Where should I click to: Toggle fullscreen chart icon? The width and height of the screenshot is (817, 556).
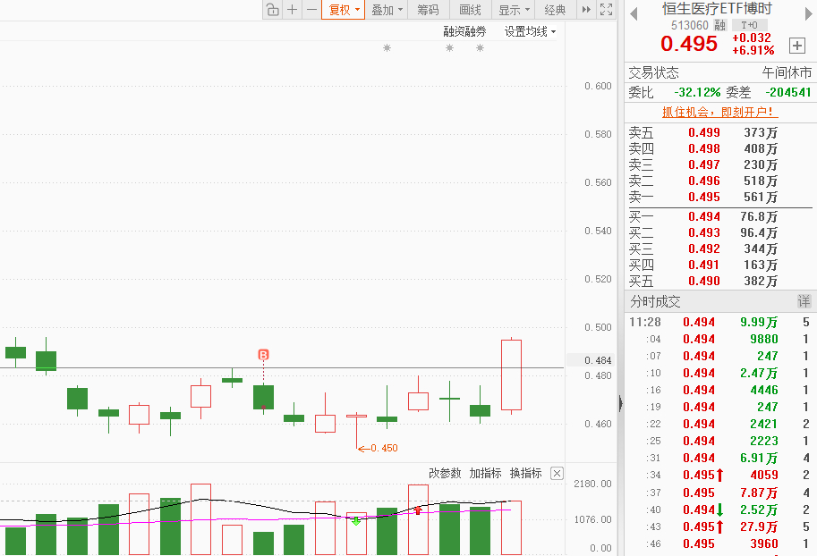tap(606, 9)
